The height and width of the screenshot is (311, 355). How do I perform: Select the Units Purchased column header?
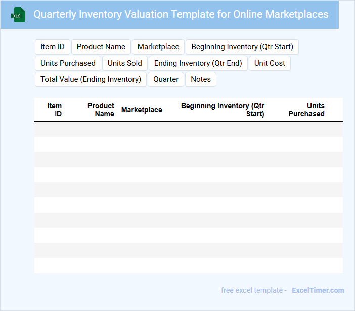point(306,110)
